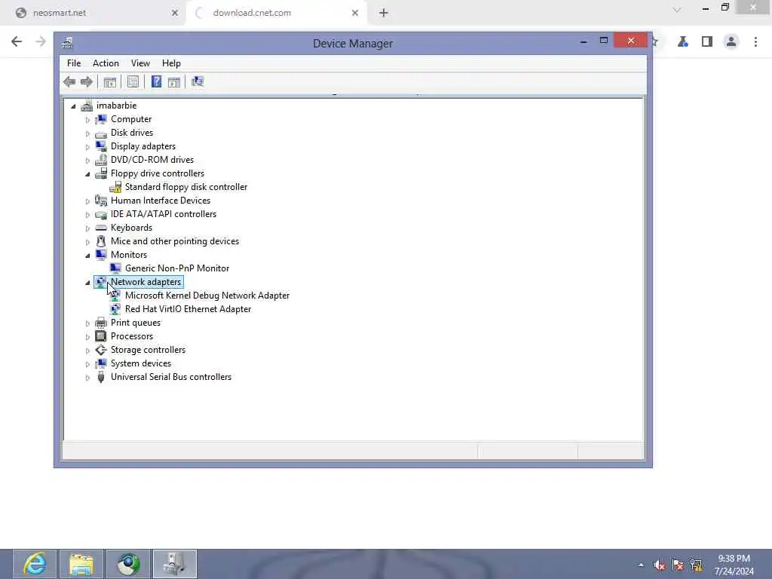Click the warning icon on Standard floppy disk controller
This screenshot has width=772, height=579.
tap(115, 187)
